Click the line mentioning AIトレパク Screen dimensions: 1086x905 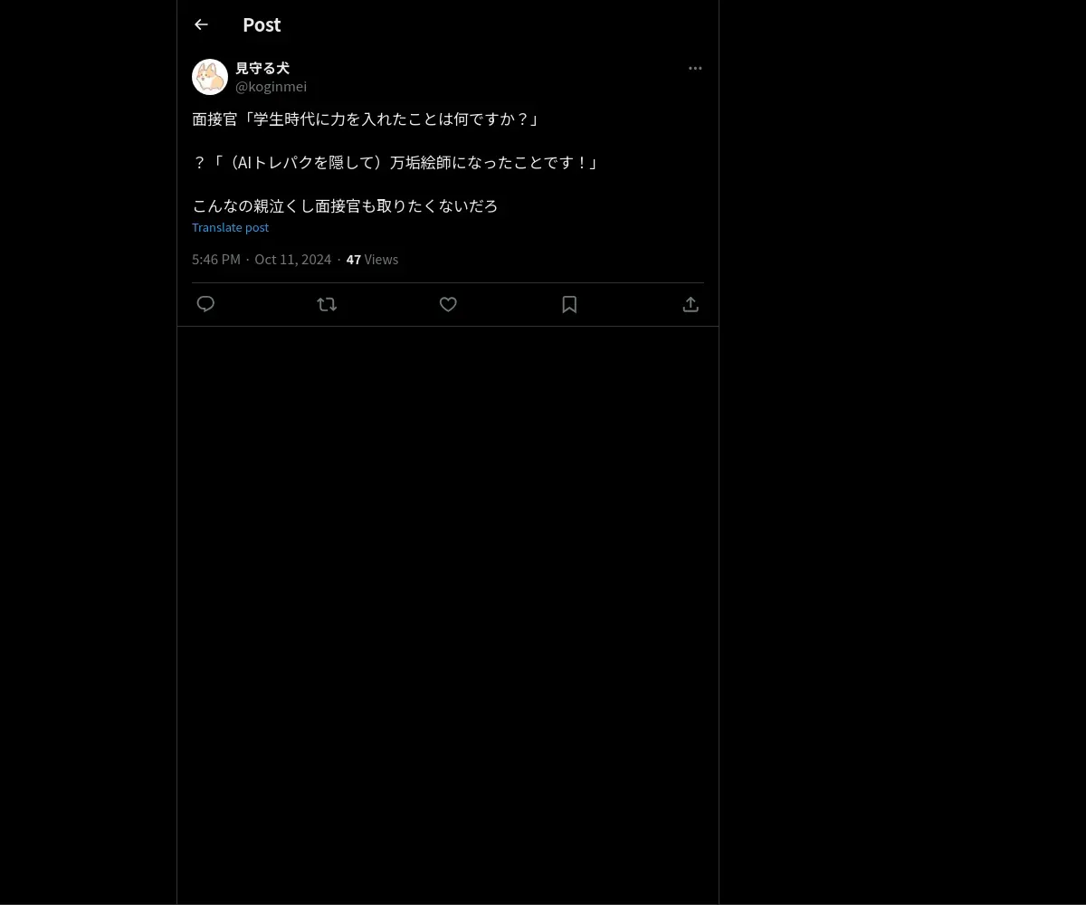coord(396,162)
